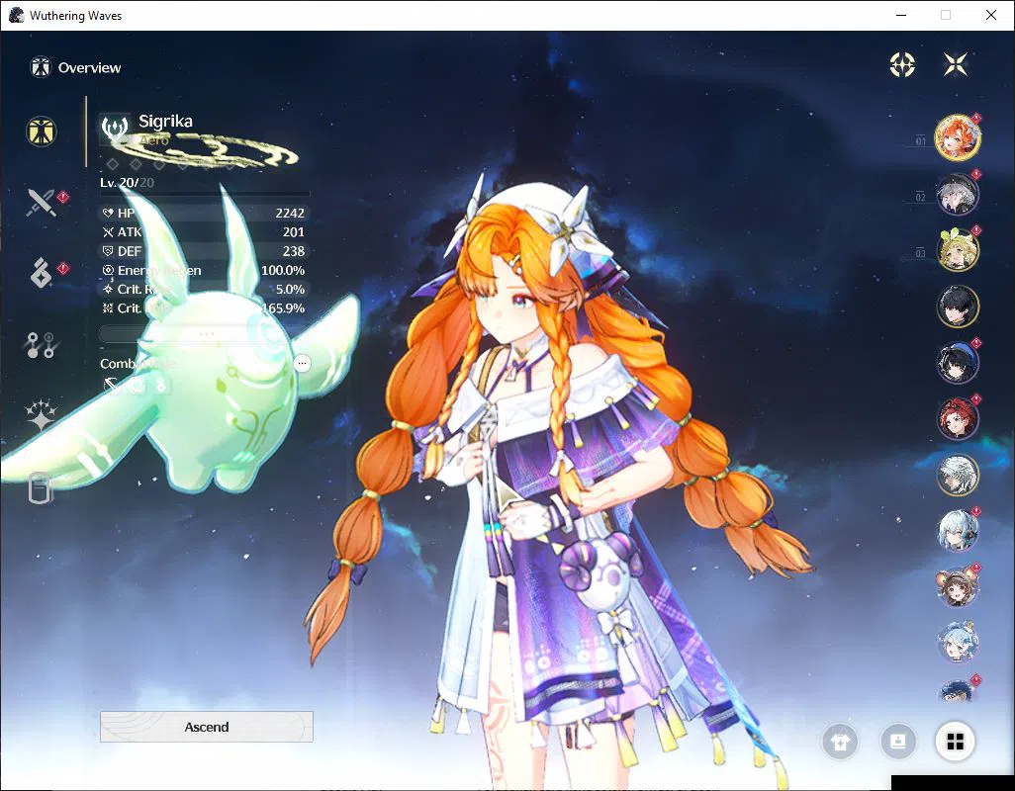This screenshot has width=1015, height=791.
Task: Select the blonde character in slot 03
Action: [x=958, y=249]
